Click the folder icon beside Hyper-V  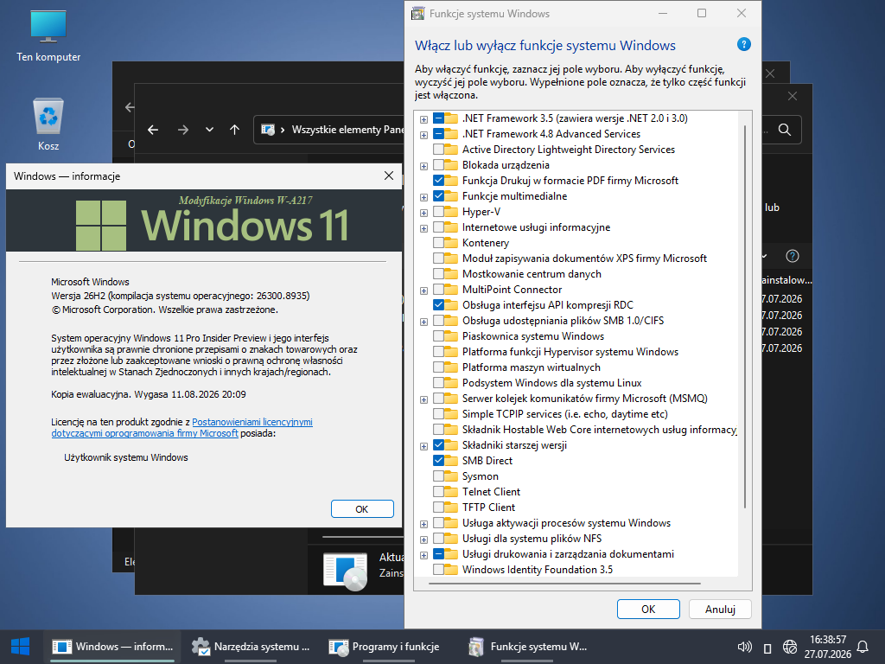click(451, 212)
